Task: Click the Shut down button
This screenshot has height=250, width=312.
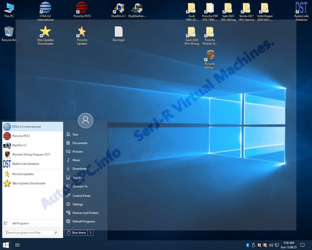Action: [76, 232]
